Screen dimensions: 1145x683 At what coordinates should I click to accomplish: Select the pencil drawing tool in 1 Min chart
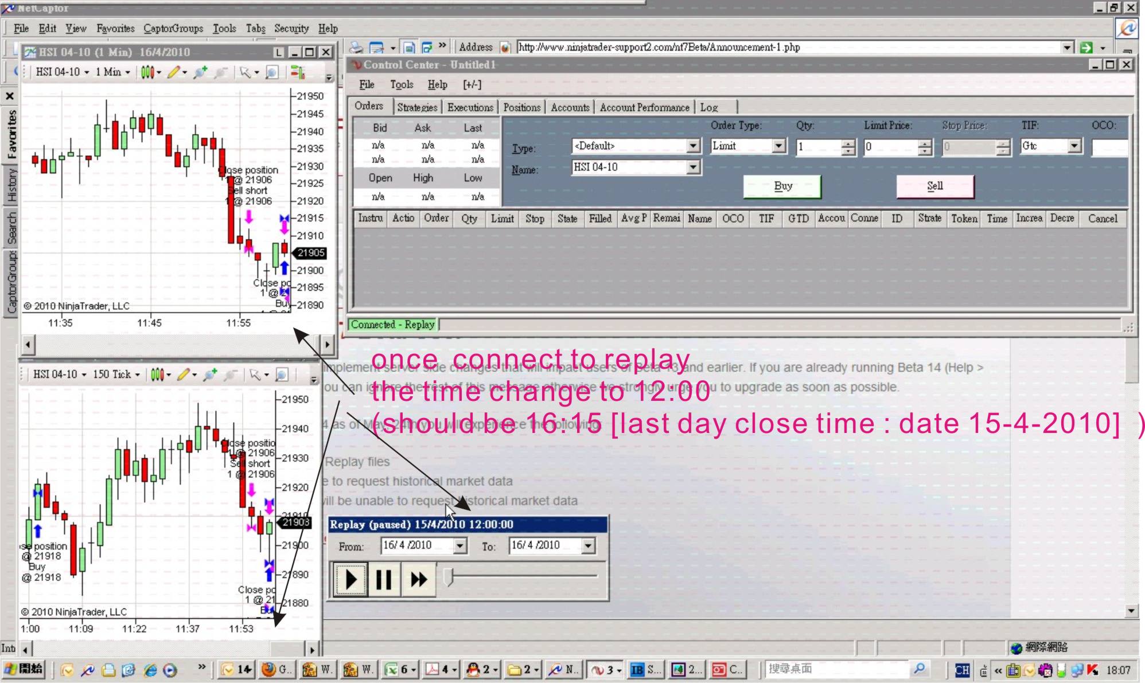pyautogui.click(x=174, y=72)
